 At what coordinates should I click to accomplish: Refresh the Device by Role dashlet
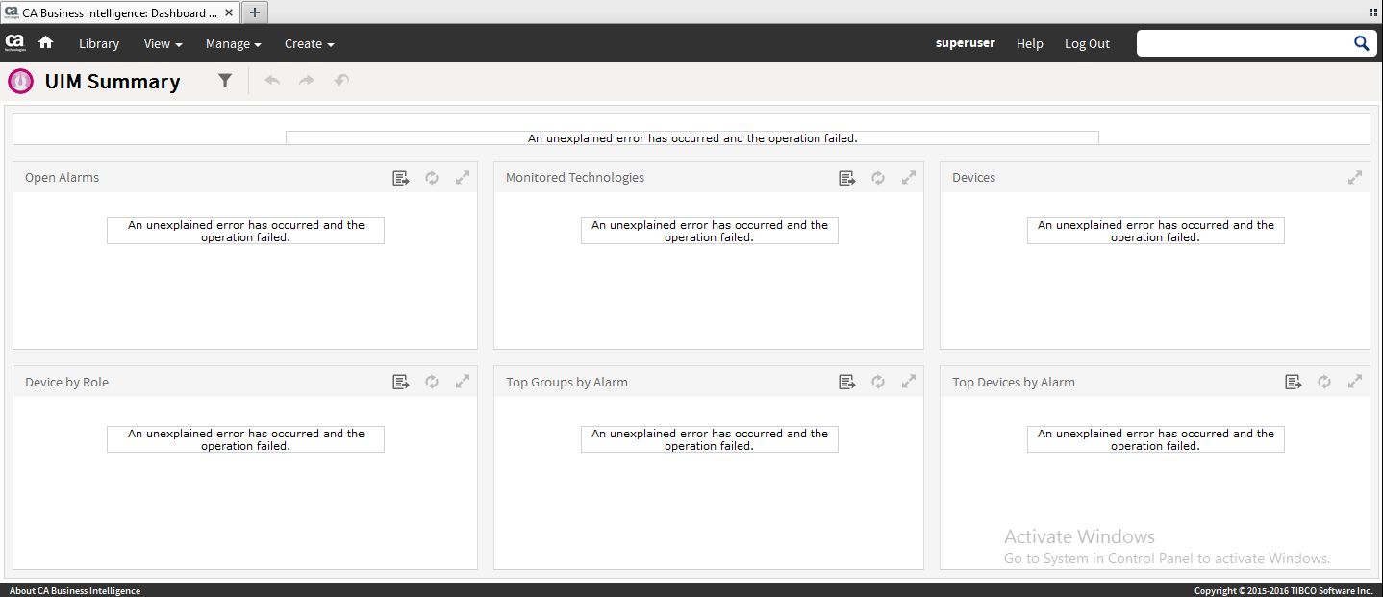point(432,382)
